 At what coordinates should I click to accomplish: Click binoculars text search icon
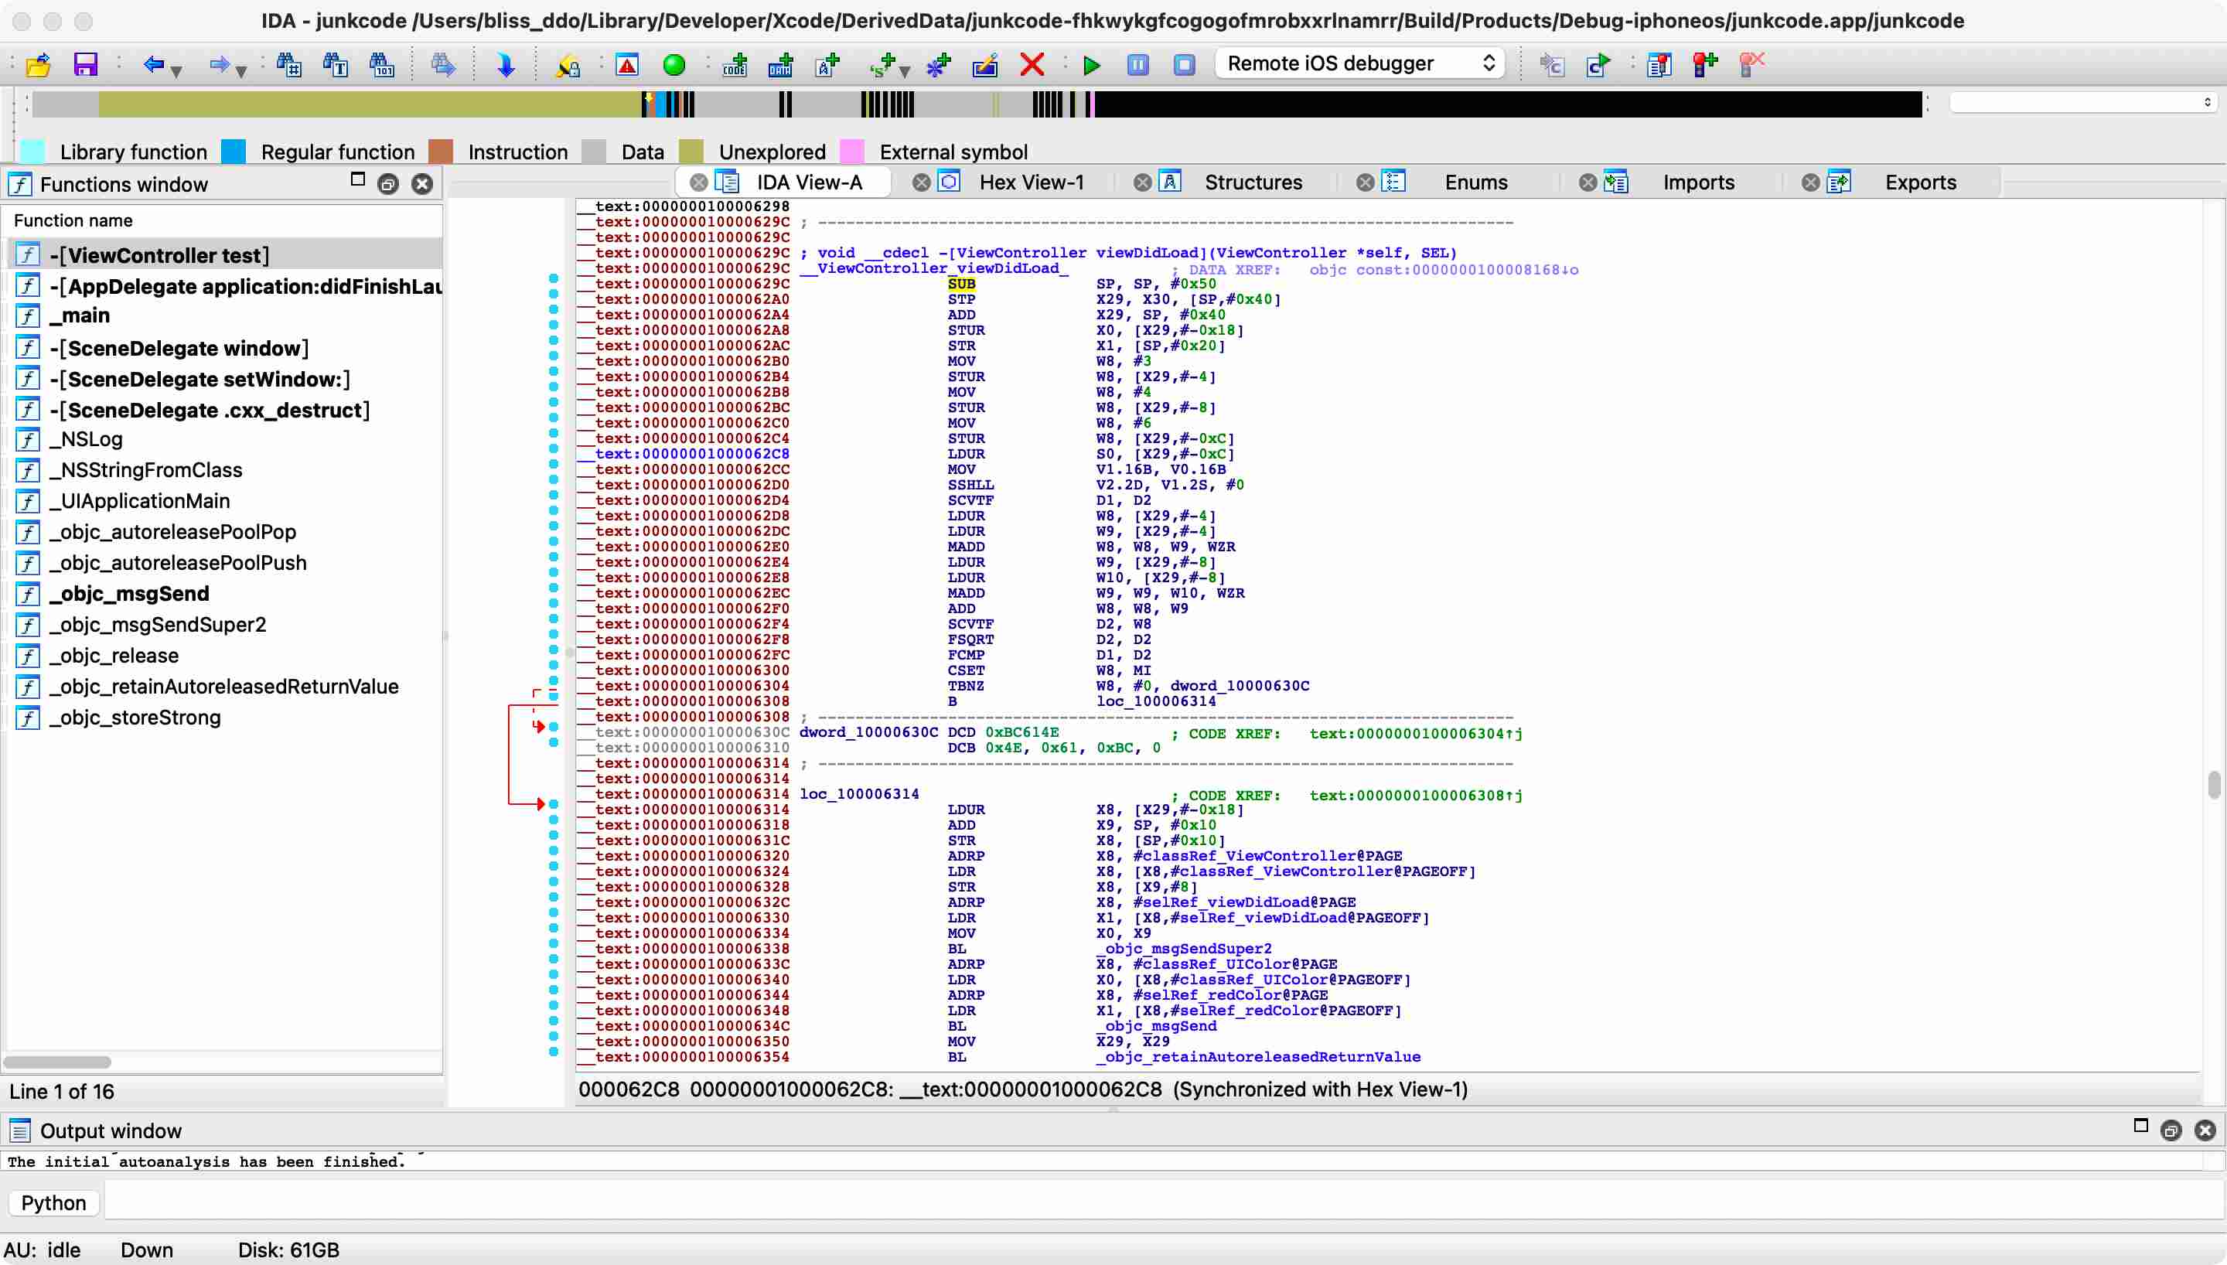click(336, 65)
